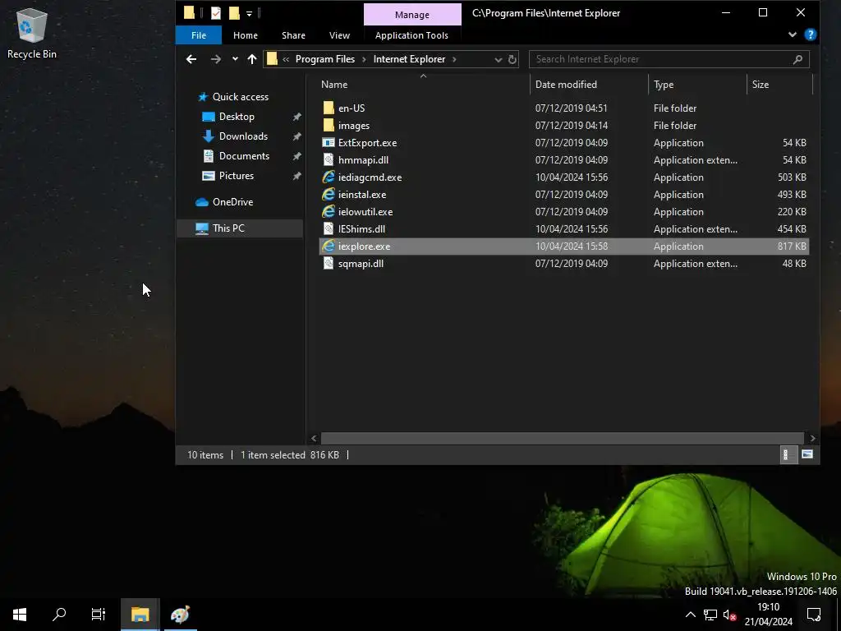
Task: Select ExtExport.exe file icon
Action: [329, 143]
